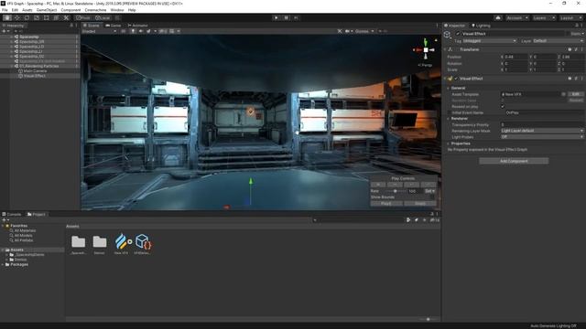Open the File menu
This screenshot has width=586, height=329.
pyautogui.click(x=5, y=10)
